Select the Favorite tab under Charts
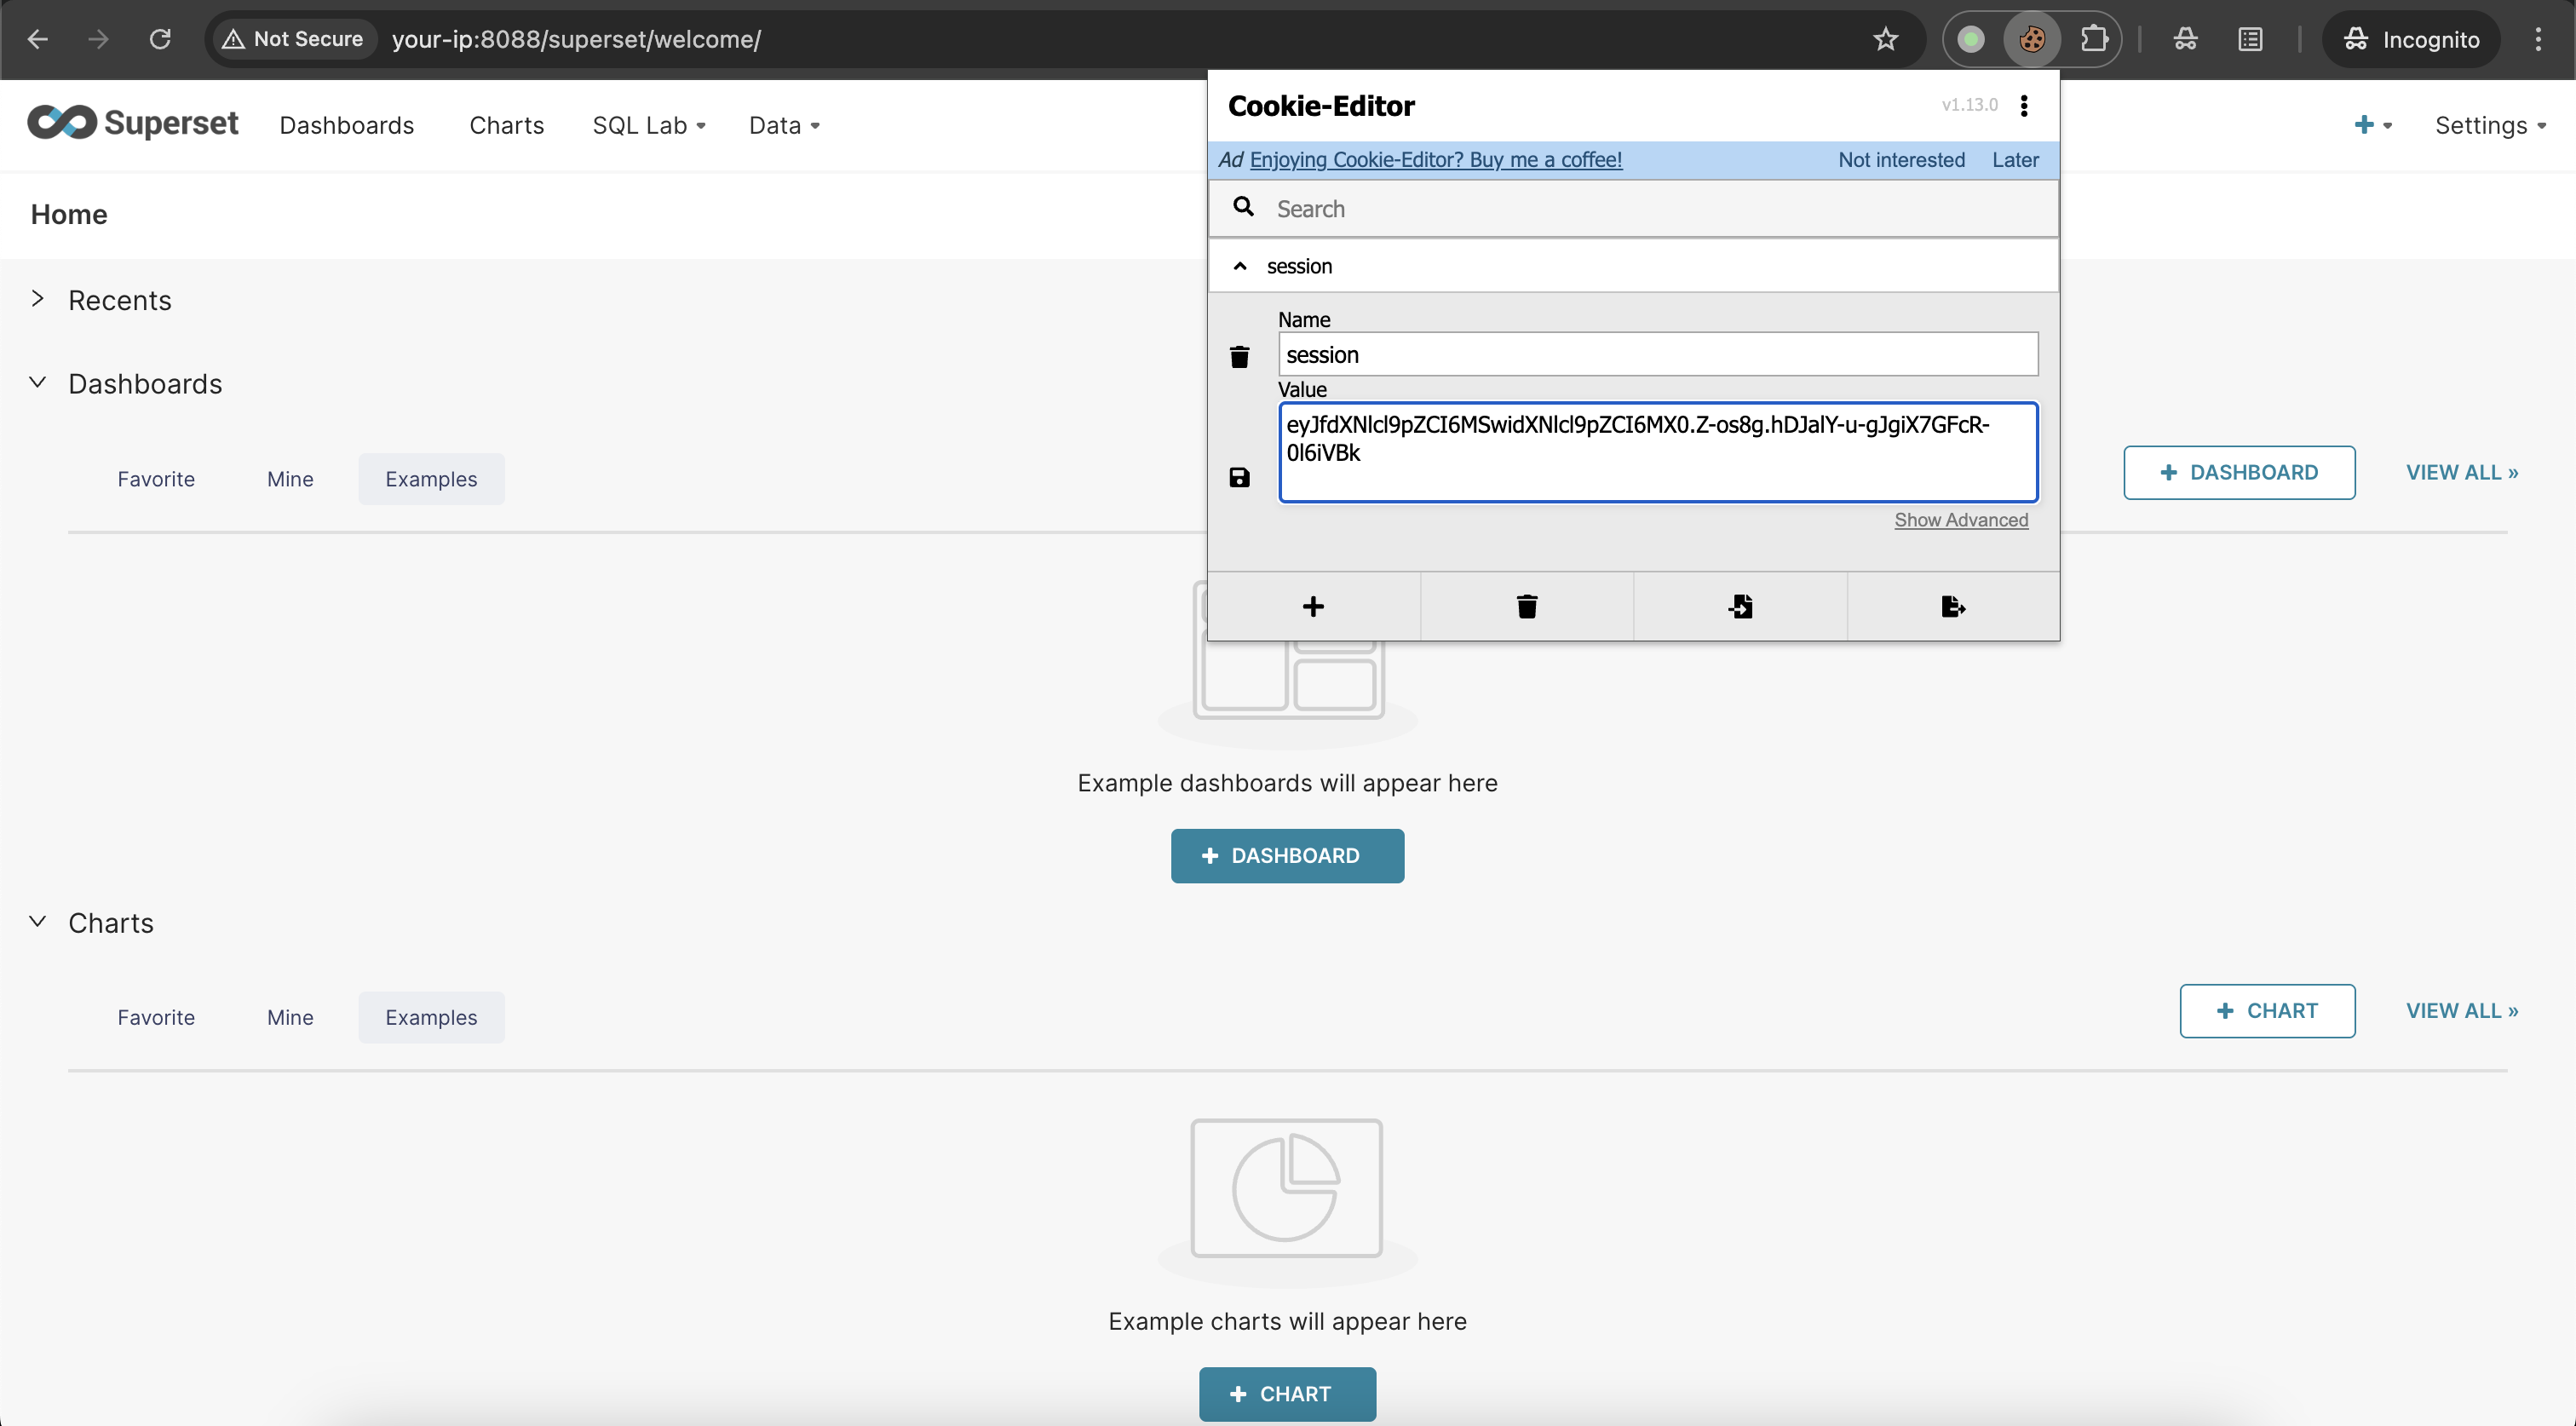 [x=156, y=1017]
